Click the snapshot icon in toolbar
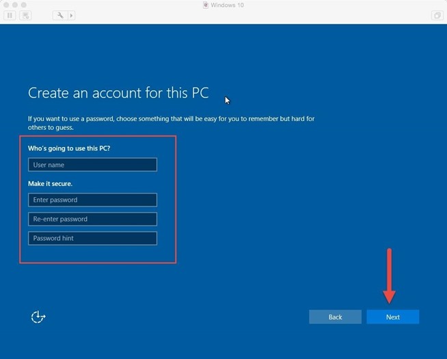This screenshot has width=447, height=359. [24, 15]
